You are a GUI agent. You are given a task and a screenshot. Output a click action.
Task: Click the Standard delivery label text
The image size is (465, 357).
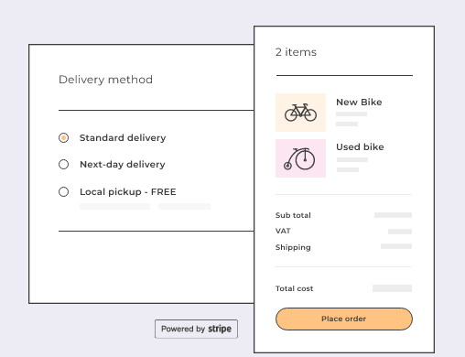coord(123,138)
